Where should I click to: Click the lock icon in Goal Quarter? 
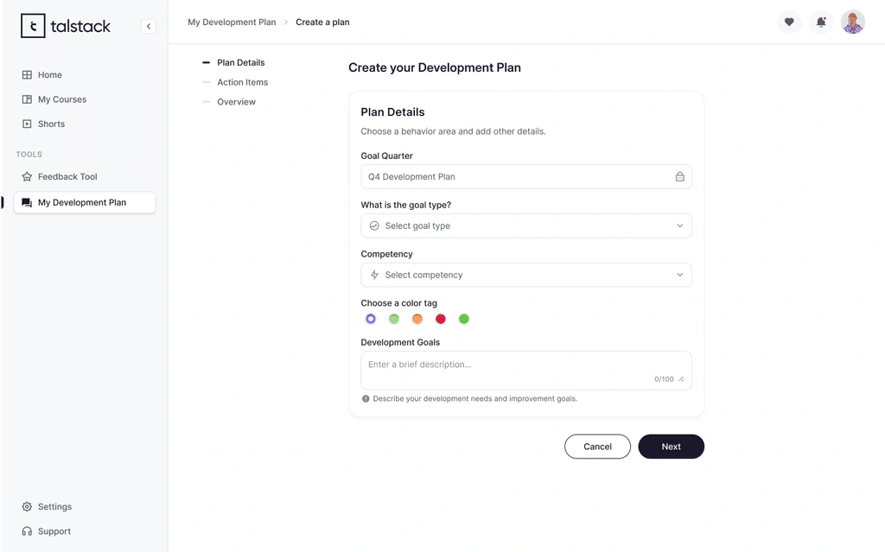680,177
